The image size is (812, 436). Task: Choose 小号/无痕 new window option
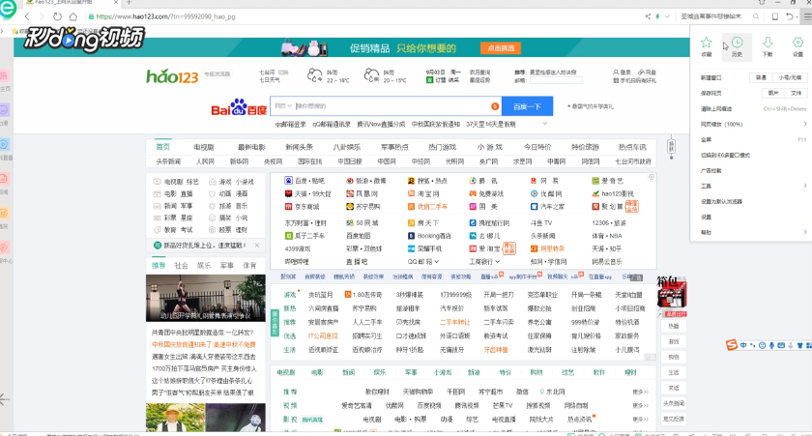(790, 77)
